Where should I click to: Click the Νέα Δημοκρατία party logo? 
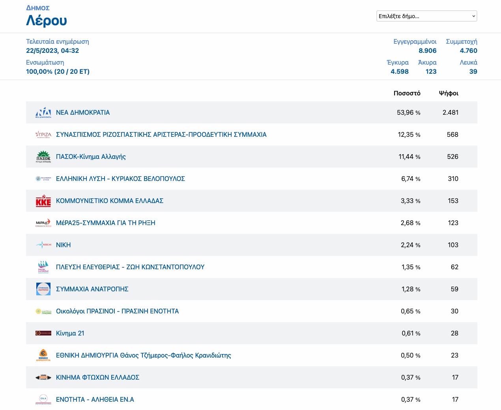pyautogui.click(x=43, y=112)
